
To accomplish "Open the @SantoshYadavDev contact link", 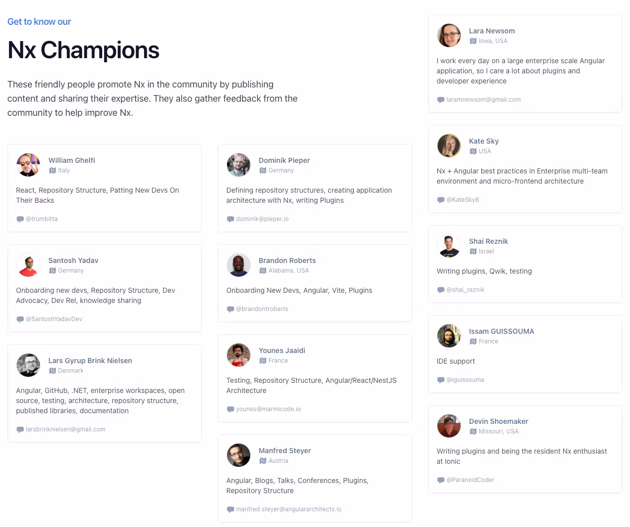I will coord(54,319).
